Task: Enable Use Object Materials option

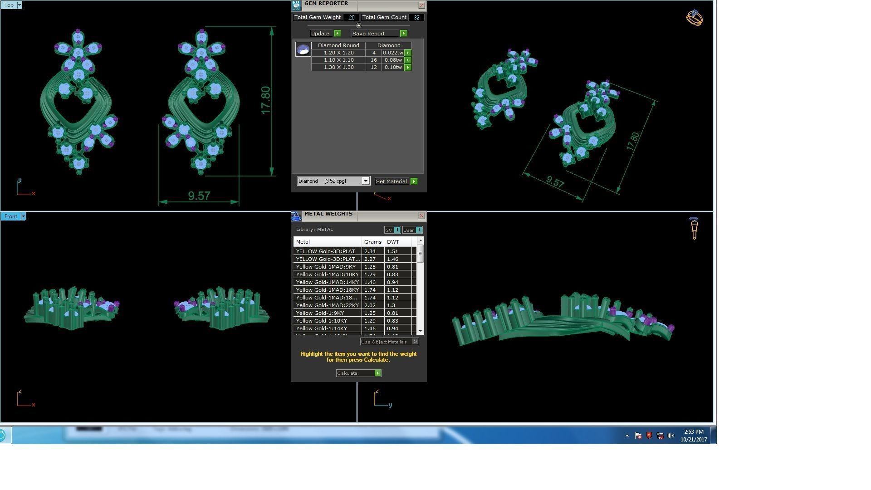Action: point(415,342)
